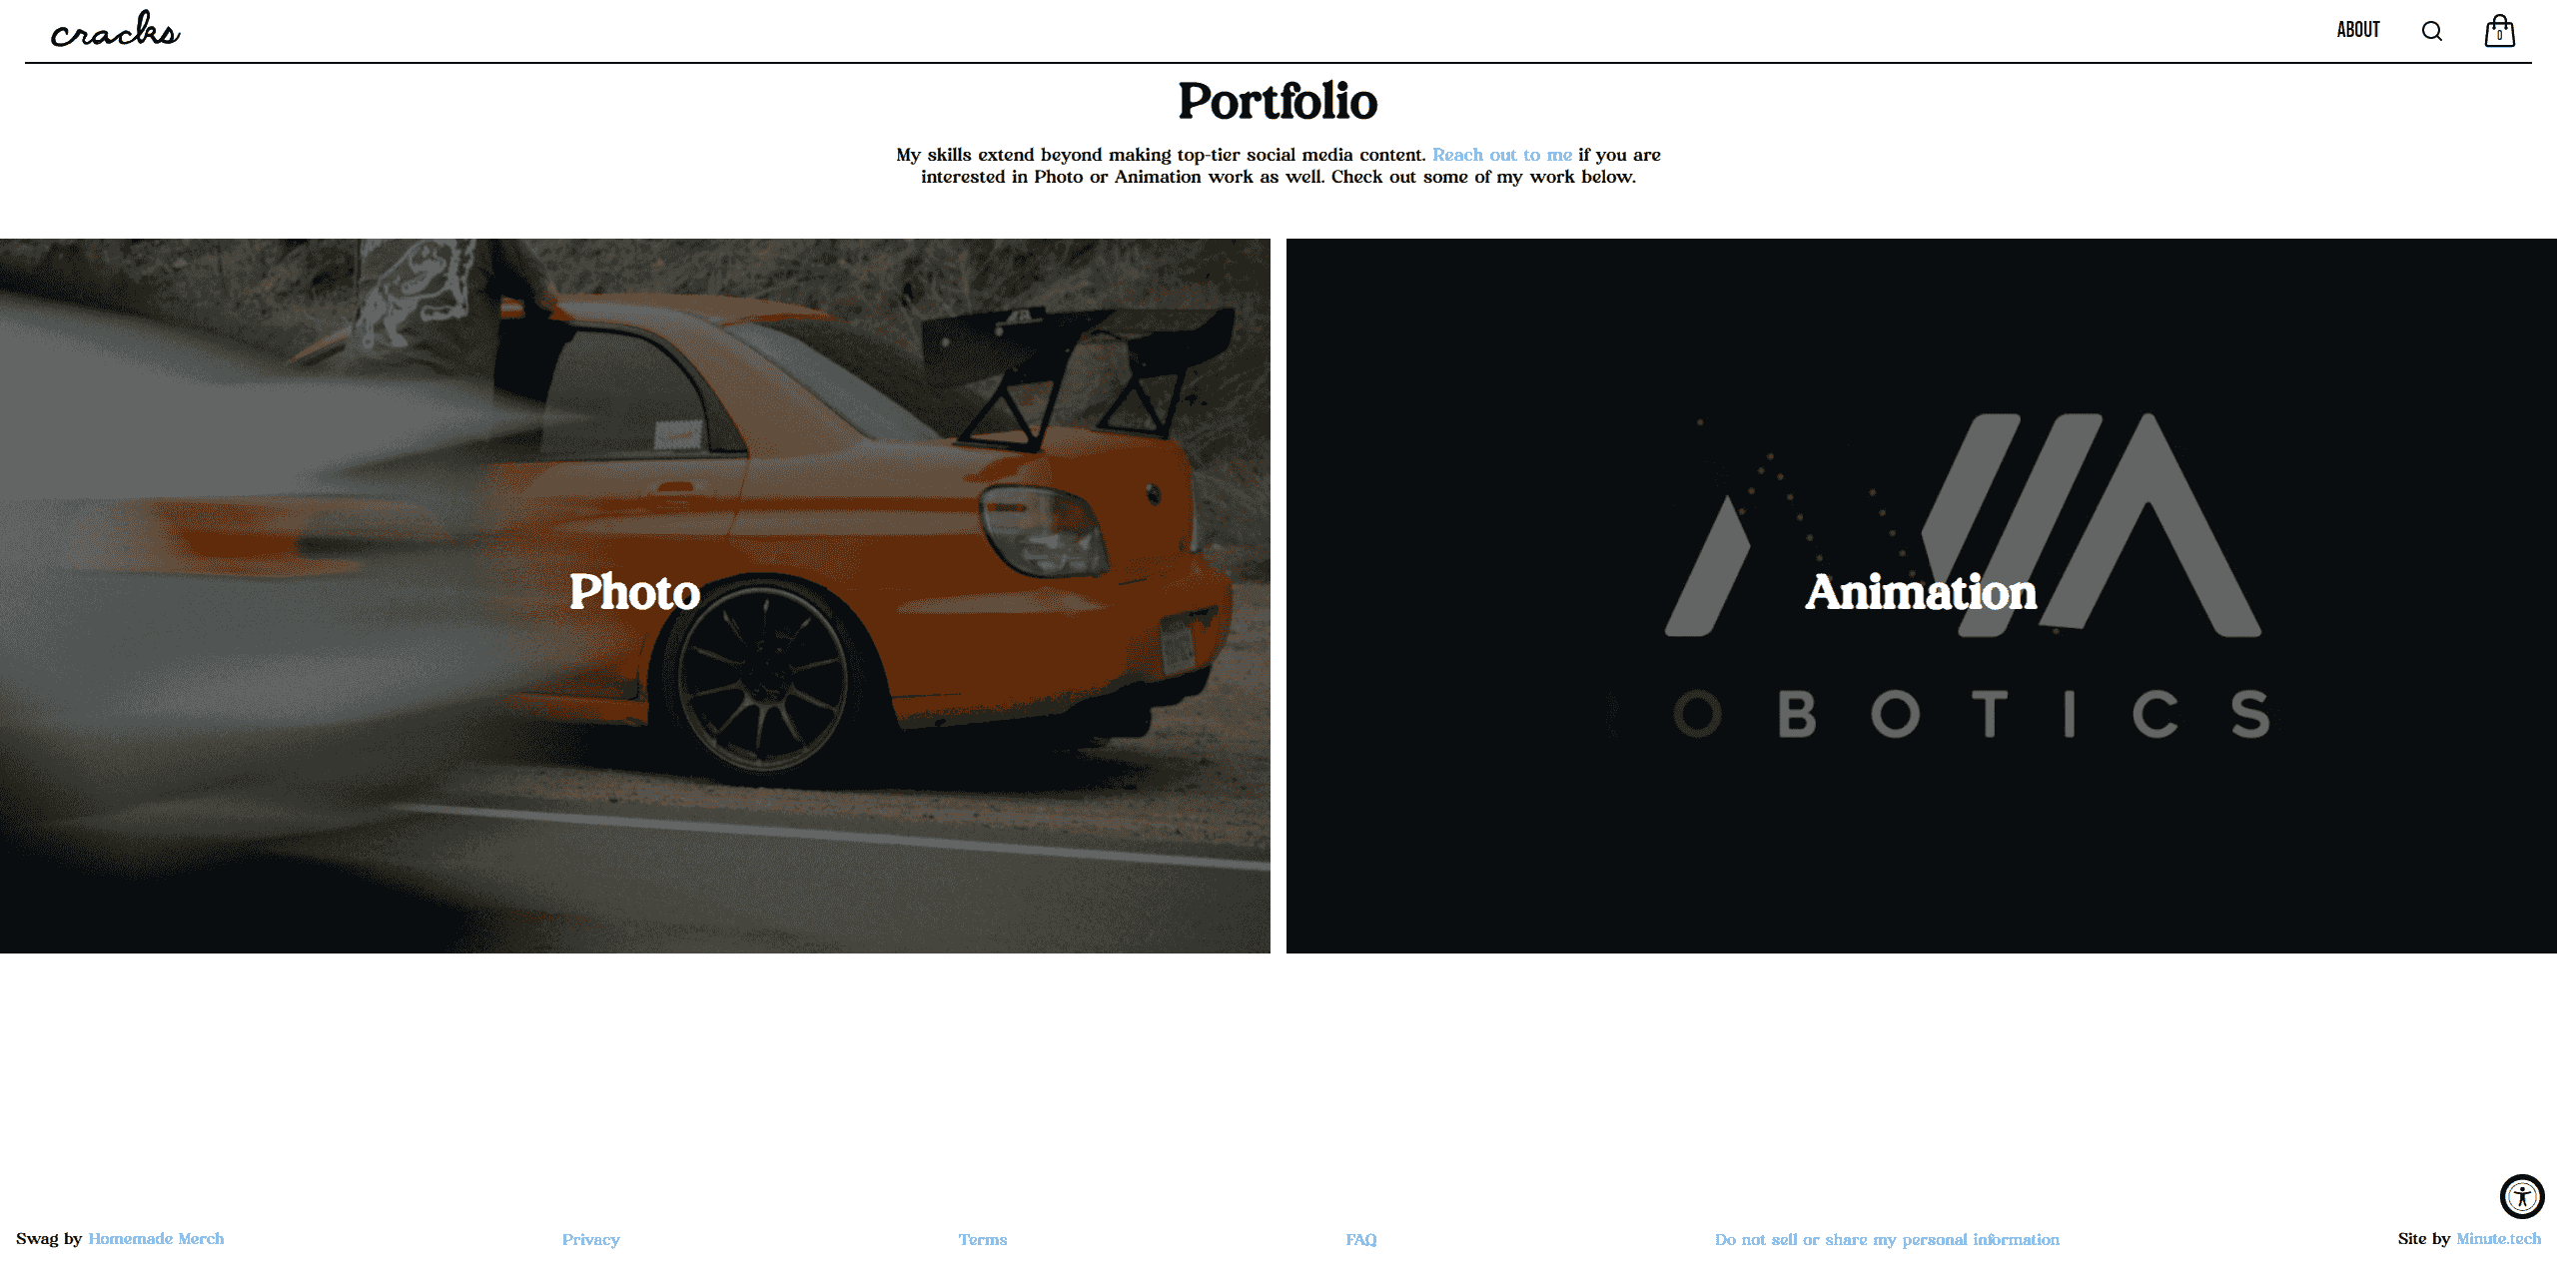The height and width of the screenshot is (1269, 2565).
Task: Click the cracks logo in header
Action: [115, 30]
